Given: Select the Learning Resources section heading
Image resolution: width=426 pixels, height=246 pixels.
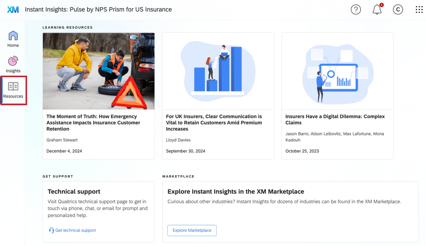Looking at the screenshot, I should [68, 27].
